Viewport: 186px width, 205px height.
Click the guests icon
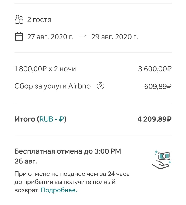point(19,20)
